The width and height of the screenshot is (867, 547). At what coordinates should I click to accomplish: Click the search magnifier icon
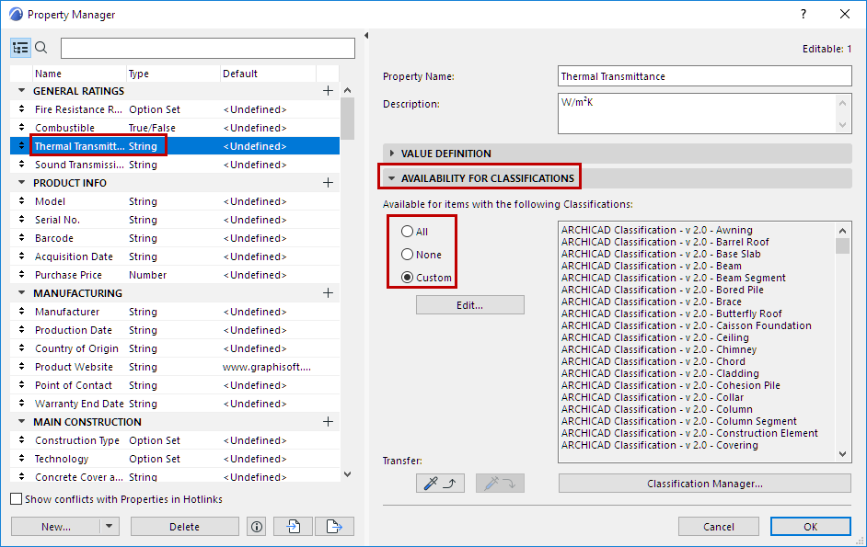(x=41, y=48)
